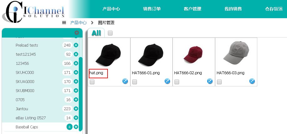This screenshot has height=134, width=287.
Task: Follow the 产品中心 breadcrumb link
Action: tap(78, 23)
